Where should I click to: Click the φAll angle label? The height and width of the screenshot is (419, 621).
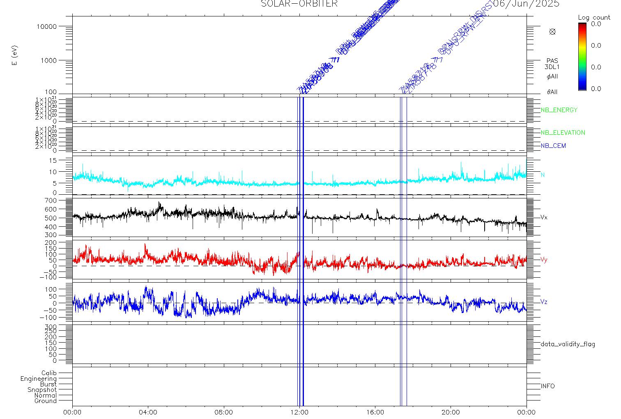[x=552, y=77]
